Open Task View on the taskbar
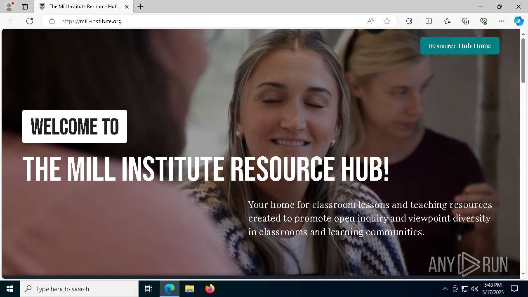This screenshot has height=297, width=528. coord(148,289)
